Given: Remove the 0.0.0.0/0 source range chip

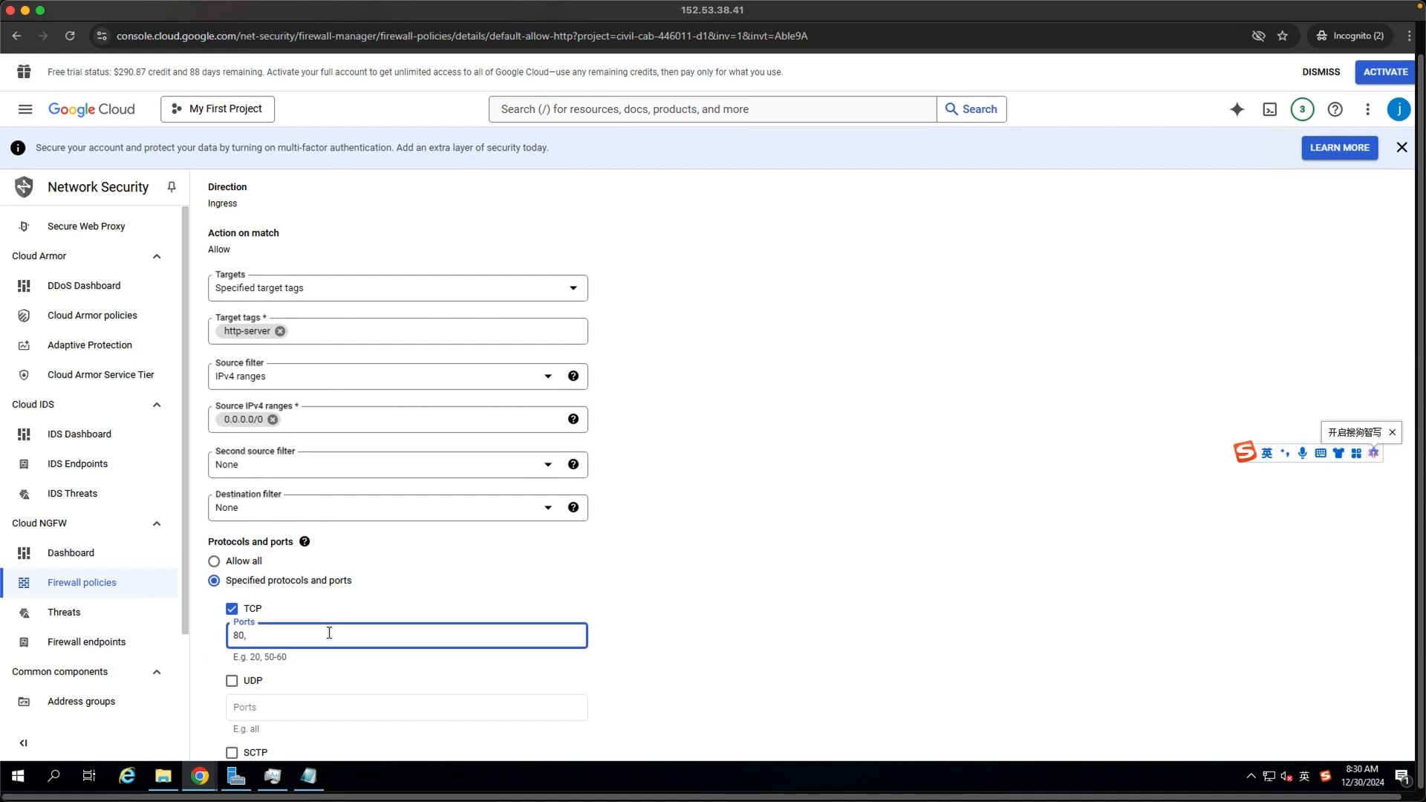Looking at the screenshot, I should click(x=273, y=420).
